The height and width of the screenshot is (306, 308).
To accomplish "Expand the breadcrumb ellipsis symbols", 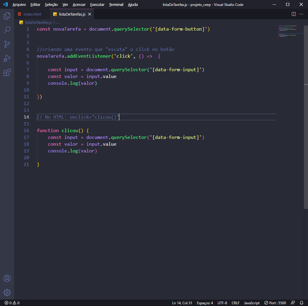I will [58, 23].
